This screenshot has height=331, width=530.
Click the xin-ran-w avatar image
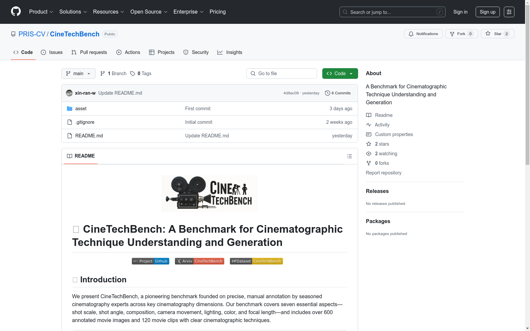click(x=69, y=93)
